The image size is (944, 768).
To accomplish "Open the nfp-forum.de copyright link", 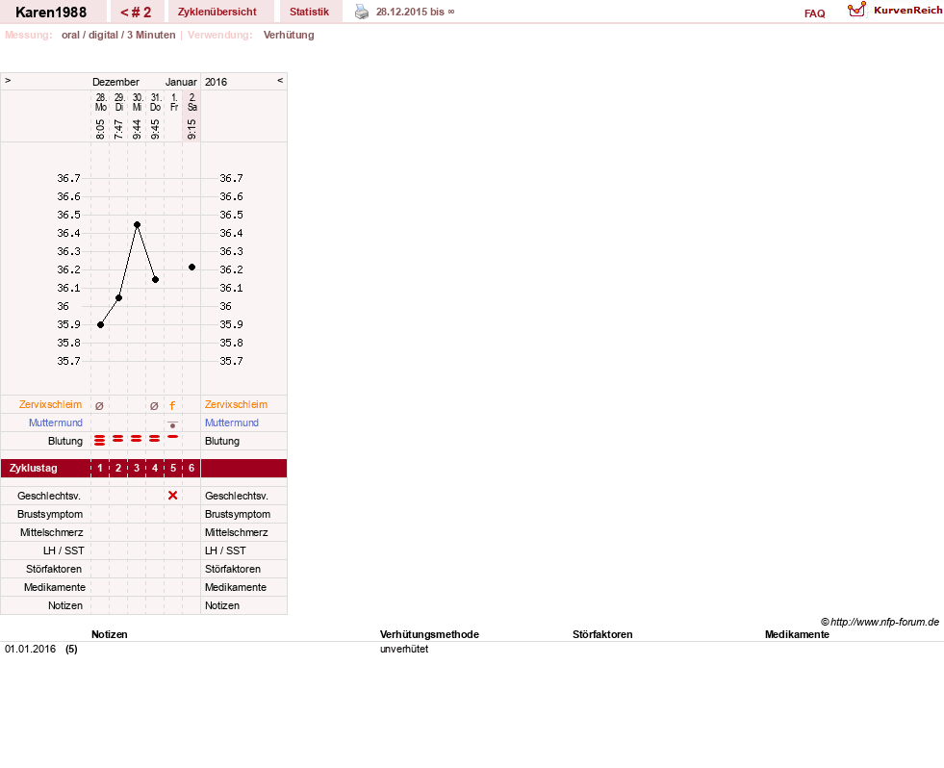I will point(880,622).
